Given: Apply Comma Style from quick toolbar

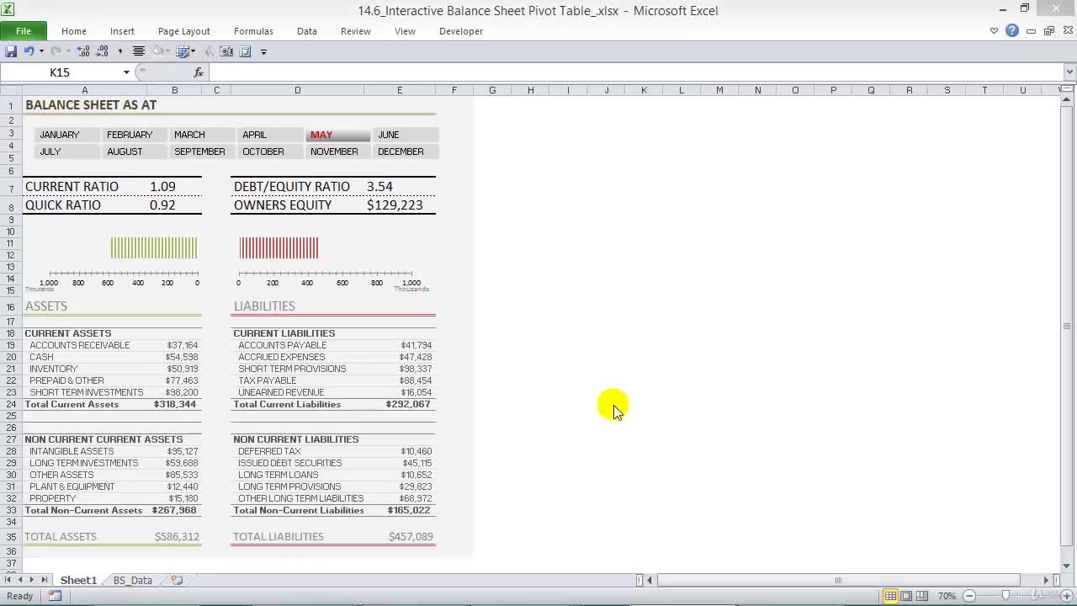Looking at the screenshot, I should [x=120, y=51].
